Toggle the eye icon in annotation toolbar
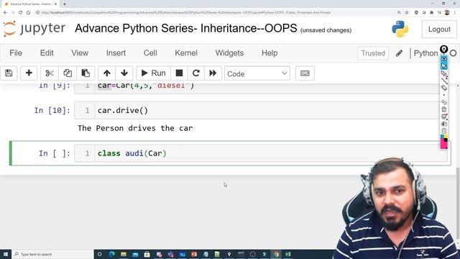 pyautogui.click(x=444, y=59)
